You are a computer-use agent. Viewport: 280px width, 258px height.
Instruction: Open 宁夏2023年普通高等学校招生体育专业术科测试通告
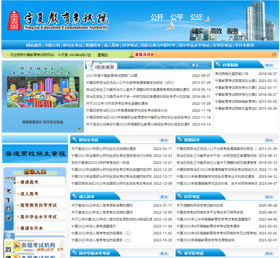(215, 177)
